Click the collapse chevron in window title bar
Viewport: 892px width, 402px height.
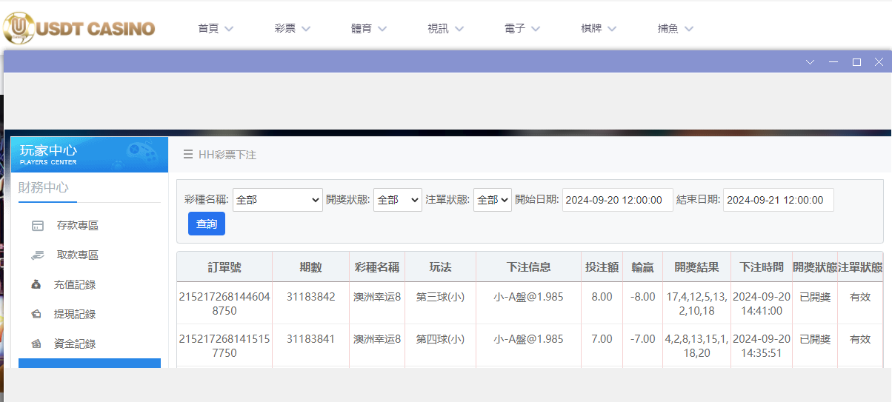(810, 62)
